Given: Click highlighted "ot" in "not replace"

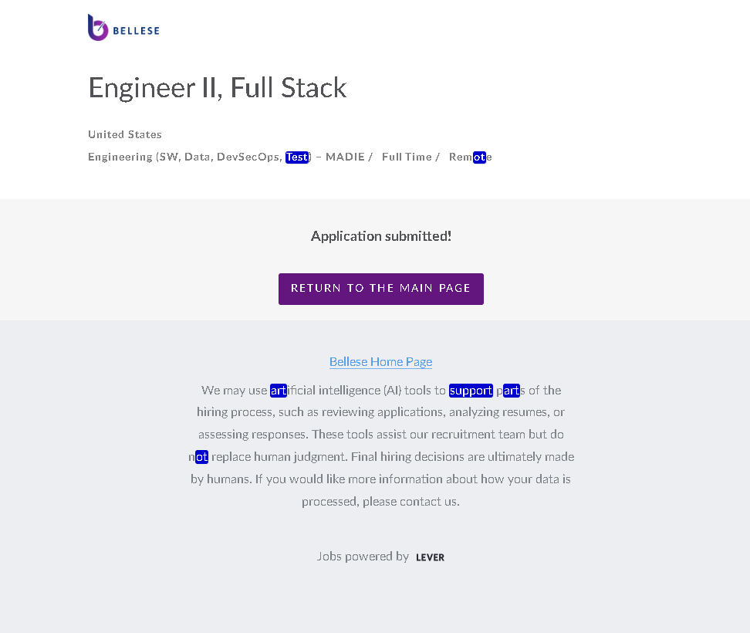Looking at the screenshot, I should click(202, 457).
